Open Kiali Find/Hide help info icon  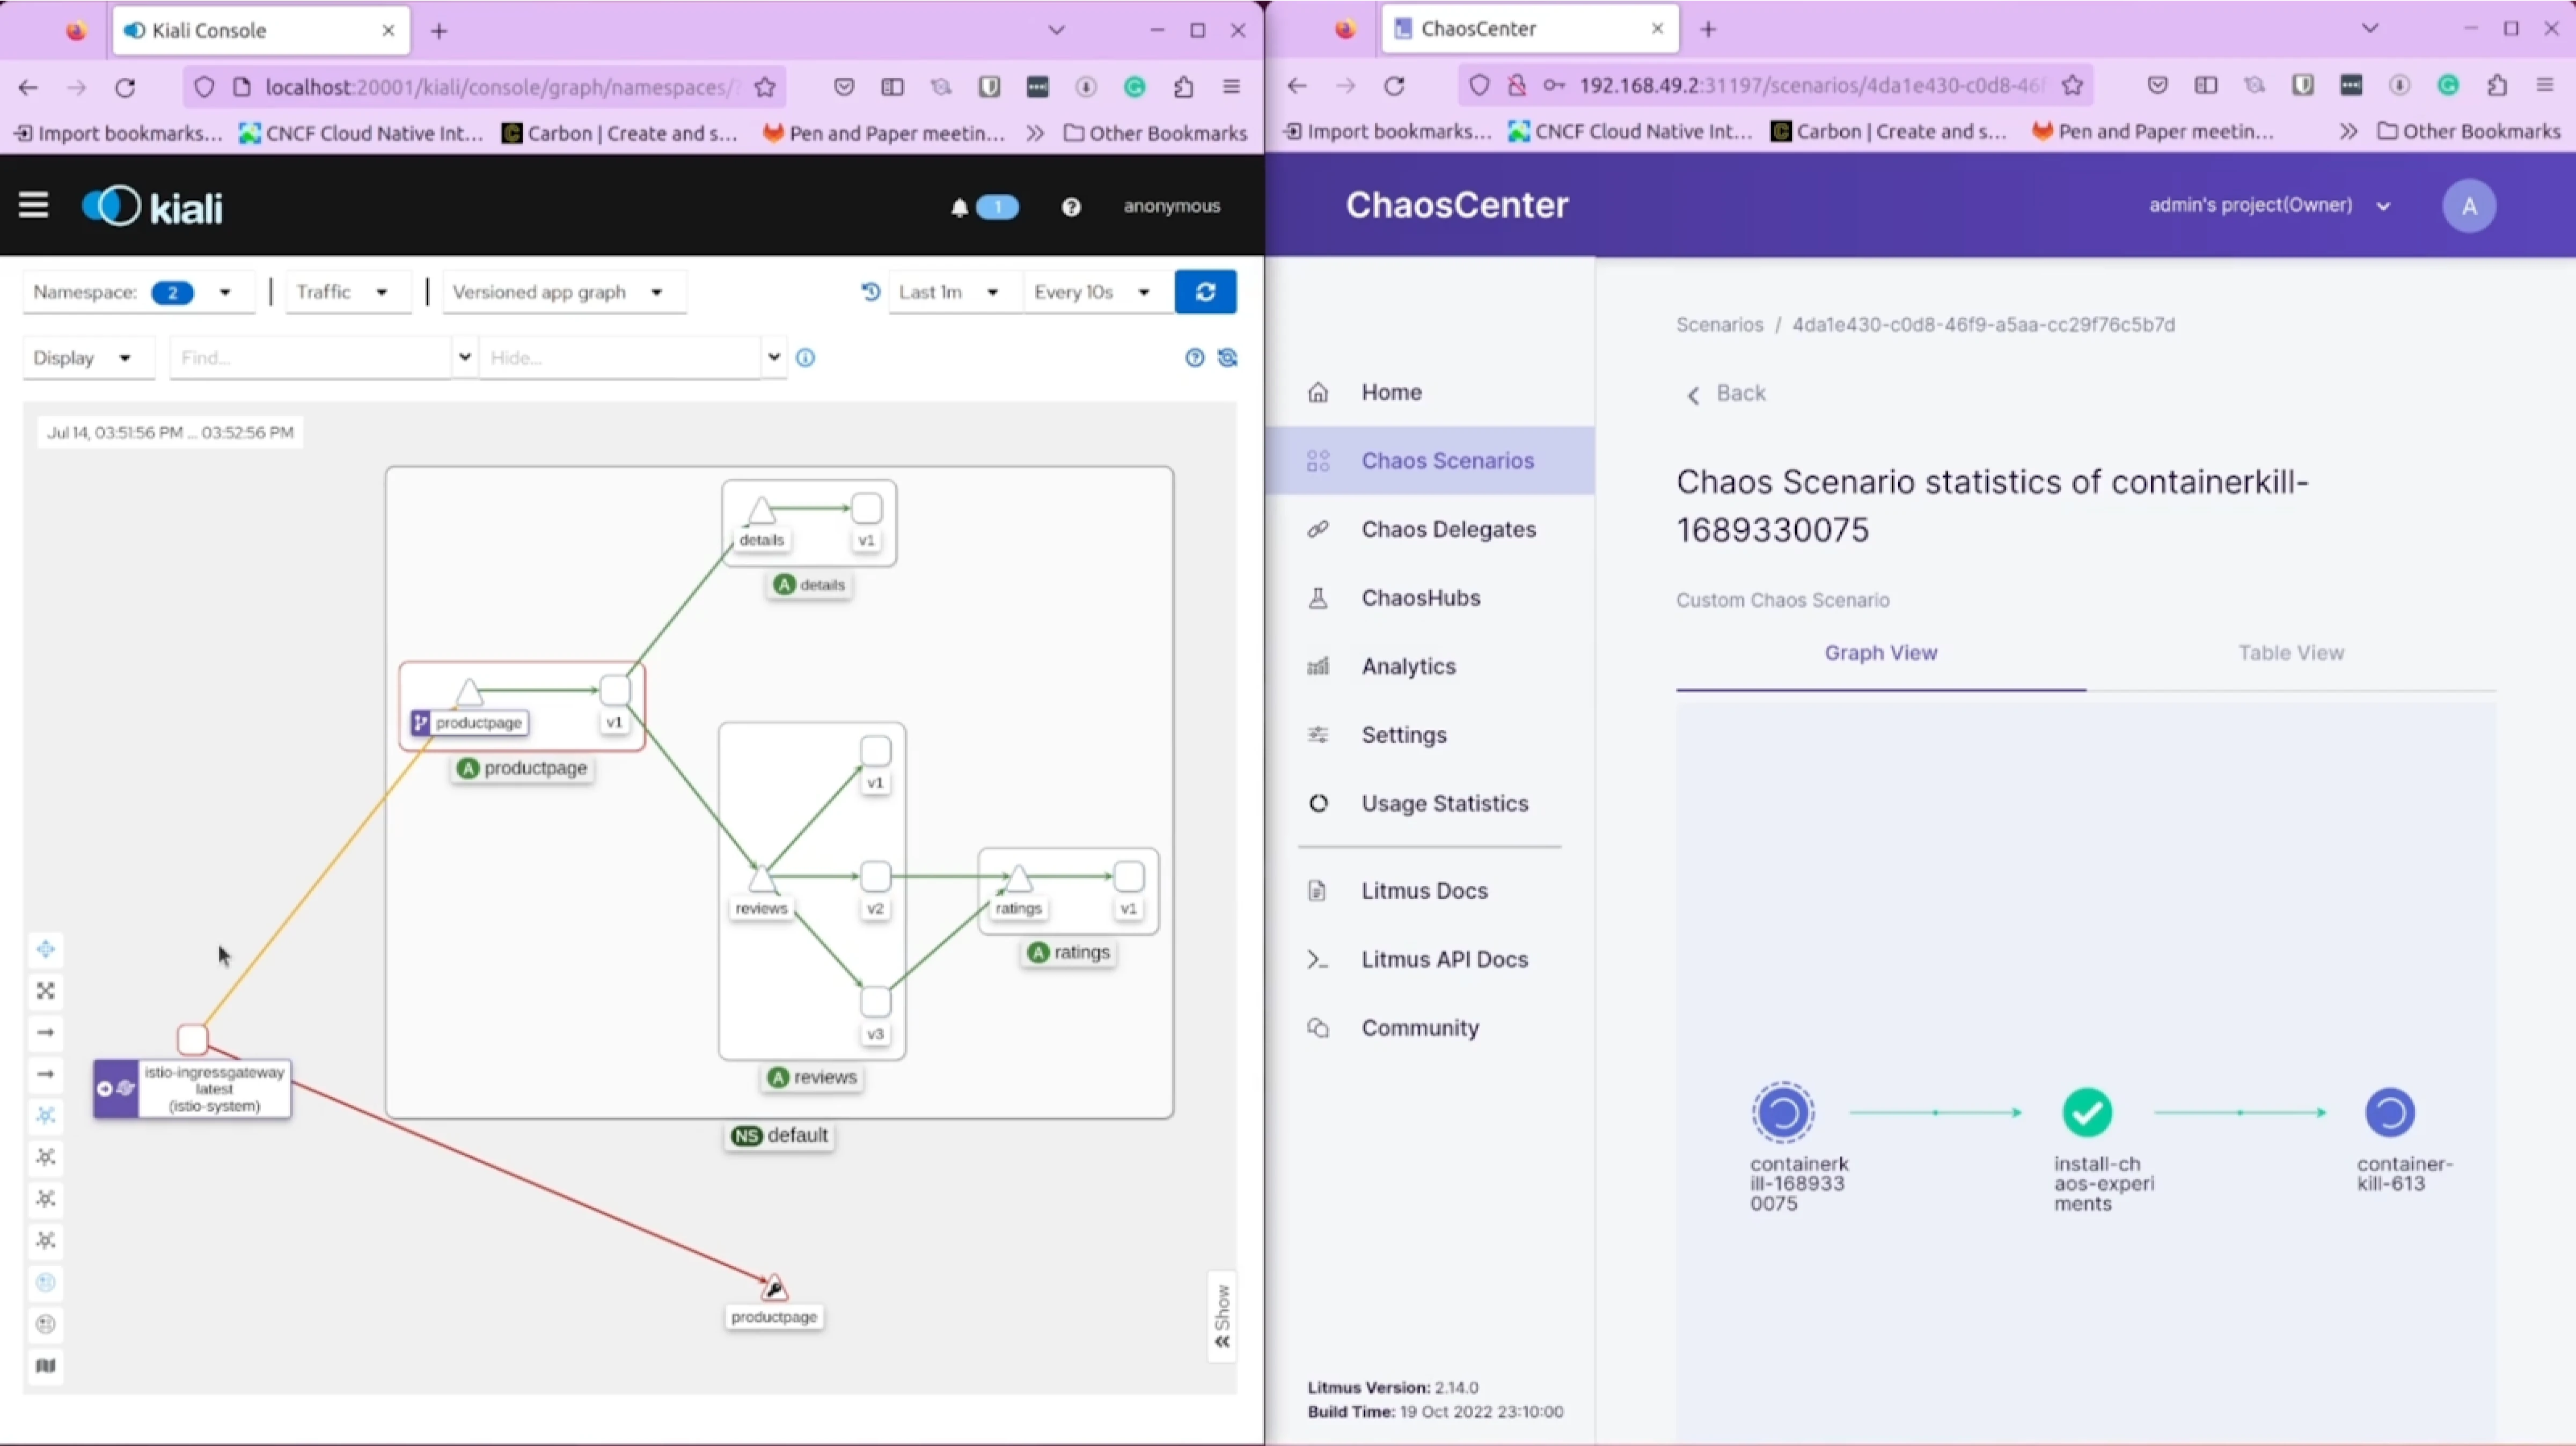(805, 358)
